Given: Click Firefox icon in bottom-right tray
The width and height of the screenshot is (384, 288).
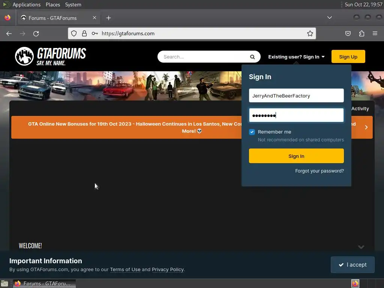Looking at the screenshot, I should tap(355, 283).
